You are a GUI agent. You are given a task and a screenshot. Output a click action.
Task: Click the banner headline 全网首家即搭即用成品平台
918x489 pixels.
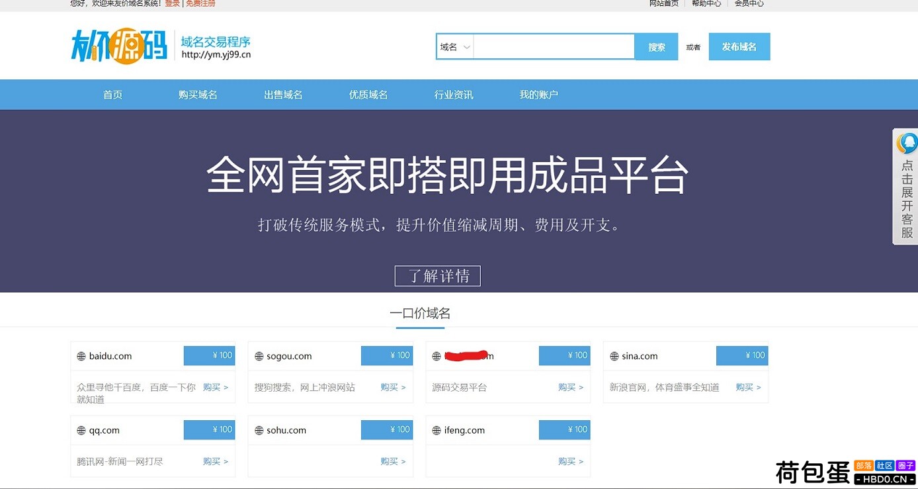pos(447,174)
